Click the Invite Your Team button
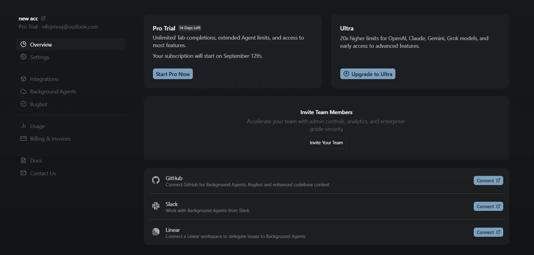This screenshot has height=255, width=534. tap(326, 142)
